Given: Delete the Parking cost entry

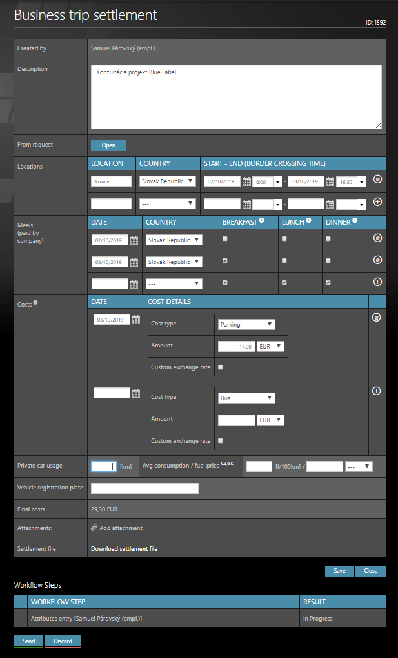Looking at the screenshot, I should click(x=377, y=318).
